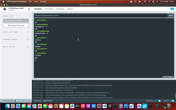The width and height of the screenshot is (176, 110).
Task: Click the device chip icon beside FT230X Basic UART
Action: click(x=5, y=9)
